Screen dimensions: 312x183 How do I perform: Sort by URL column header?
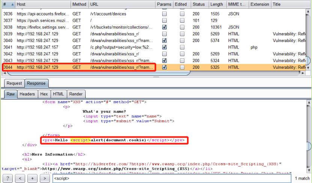pyautogui.click(x=122, y=5)
